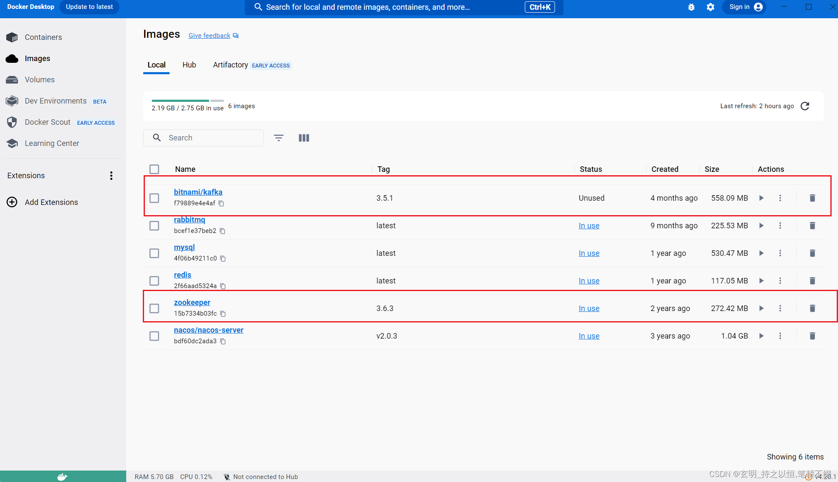
Task: Open the Volumes section in sidebar
Action: point(40,79)
